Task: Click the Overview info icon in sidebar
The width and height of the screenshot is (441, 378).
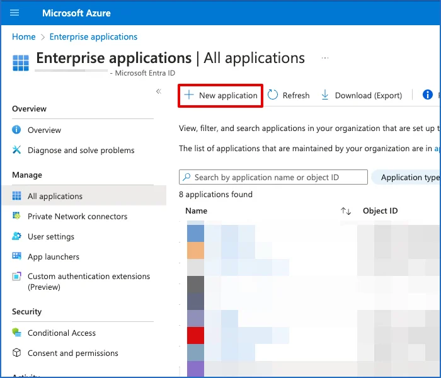Action: (x=16, y=130)
